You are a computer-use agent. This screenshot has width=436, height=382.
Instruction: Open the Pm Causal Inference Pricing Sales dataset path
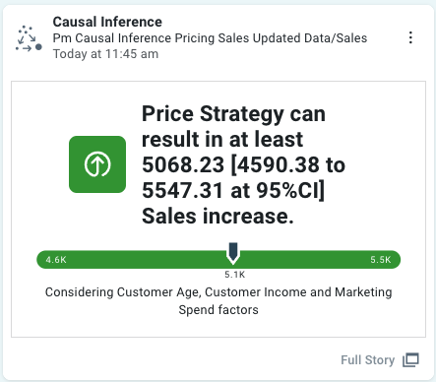click(x=210, y=38)
